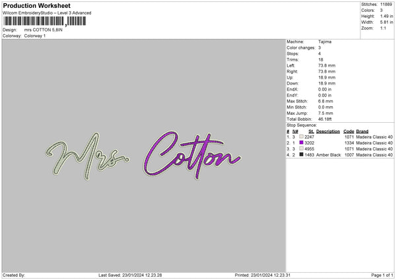Click the color swatch in stop row 1
This screenshot has height=280, width=396.
coord(302,137)
